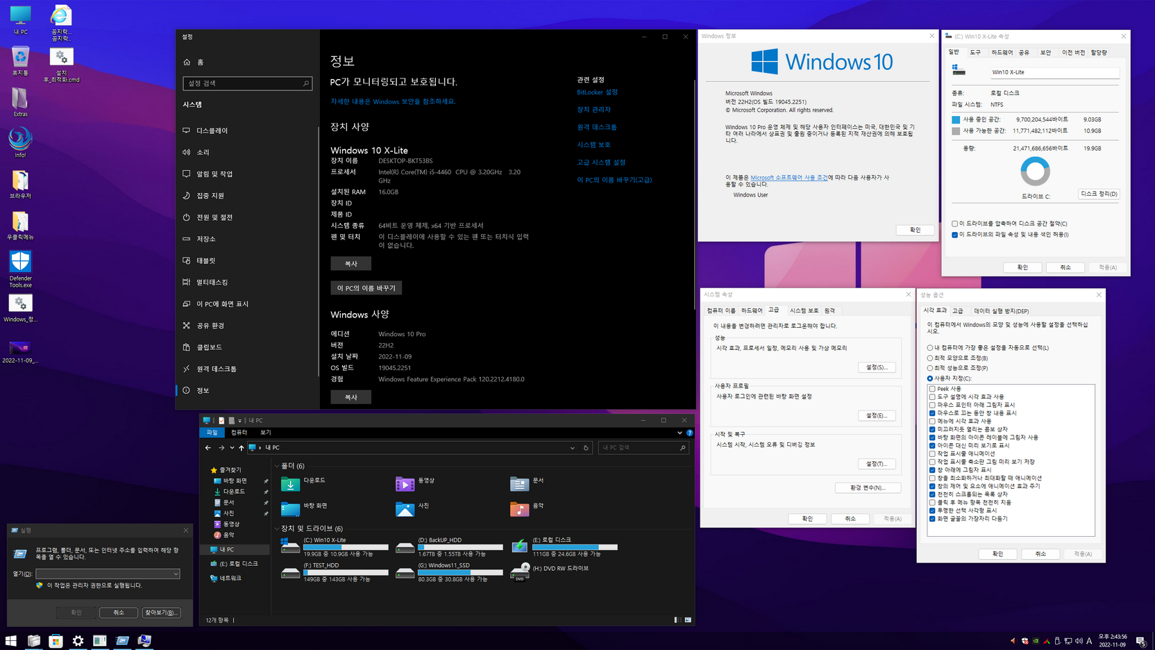Click 디스크 정리(D) button
This screenshot has height=650, width=1155.
click(1099, 194)
